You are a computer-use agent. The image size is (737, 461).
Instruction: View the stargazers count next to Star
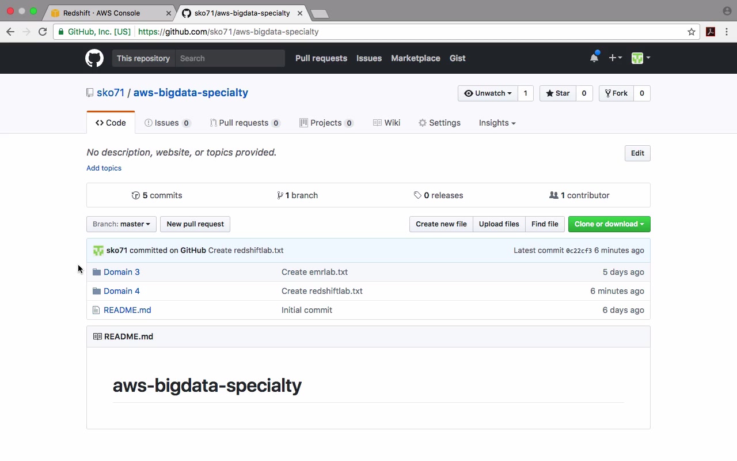(x=584, y=93)
